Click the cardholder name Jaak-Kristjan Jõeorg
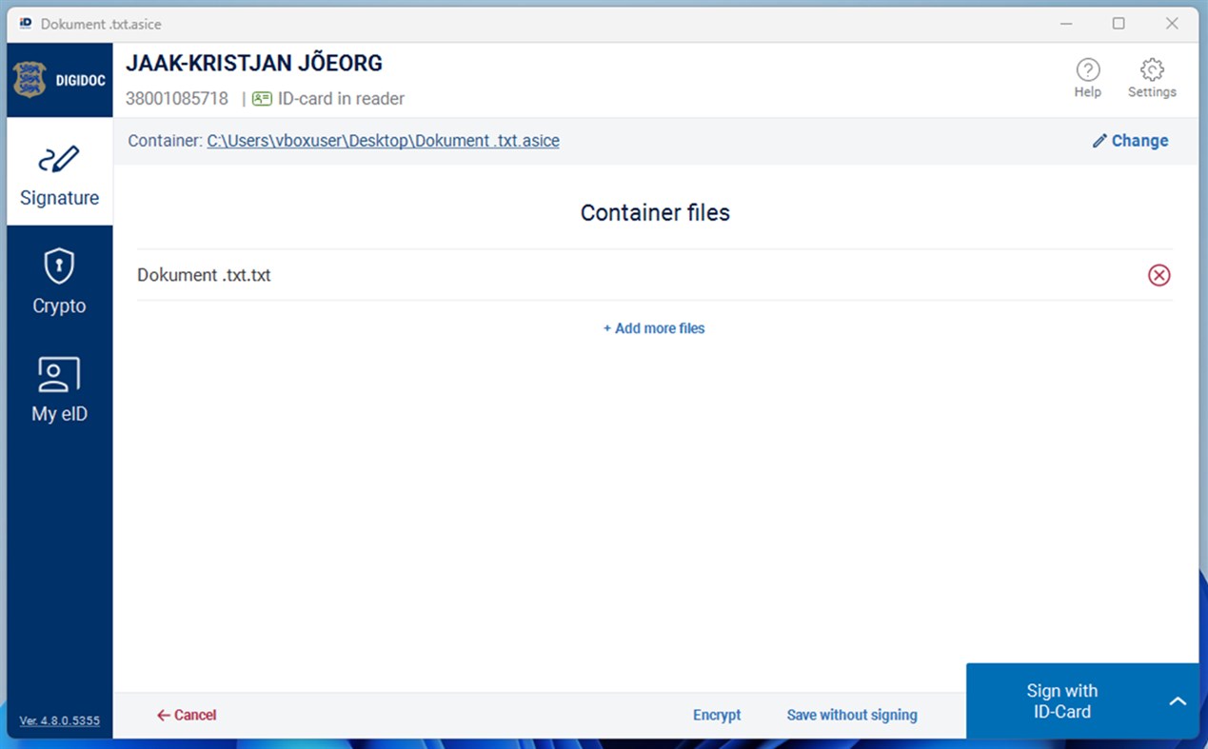 point(254,64)
